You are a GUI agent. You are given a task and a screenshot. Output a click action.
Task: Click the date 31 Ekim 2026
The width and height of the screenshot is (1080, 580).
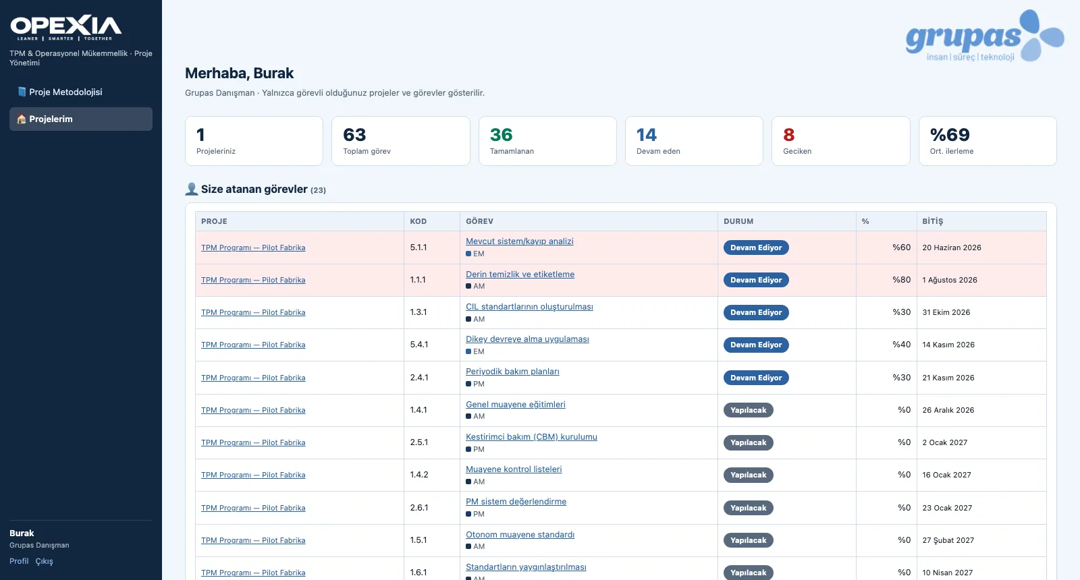click(x=946, y=312)
